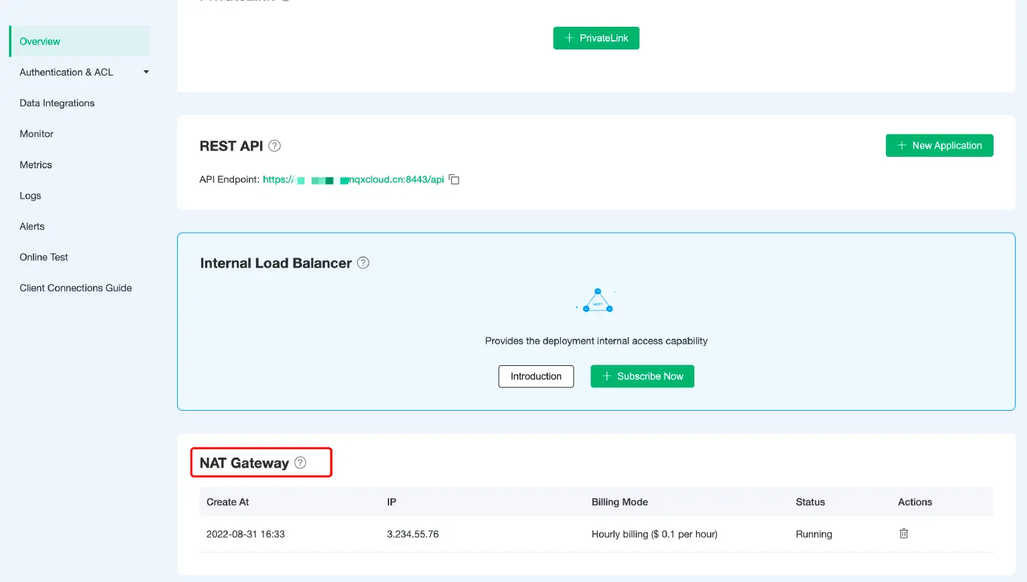Open the load balancer Introduction
This screenshot has height=582, width=1027.
[536, 376]
